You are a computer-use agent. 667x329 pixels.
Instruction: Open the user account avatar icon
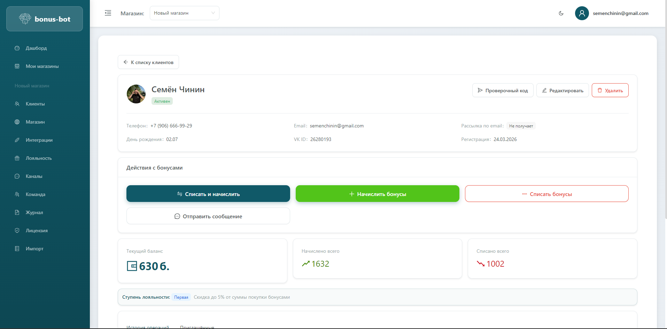[x=582, y=13]
